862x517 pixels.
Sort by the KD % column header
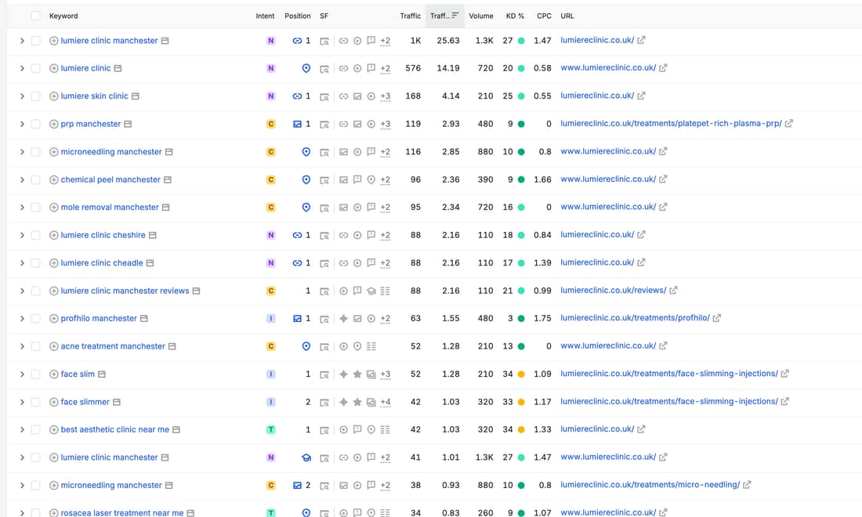click(515, 16)
